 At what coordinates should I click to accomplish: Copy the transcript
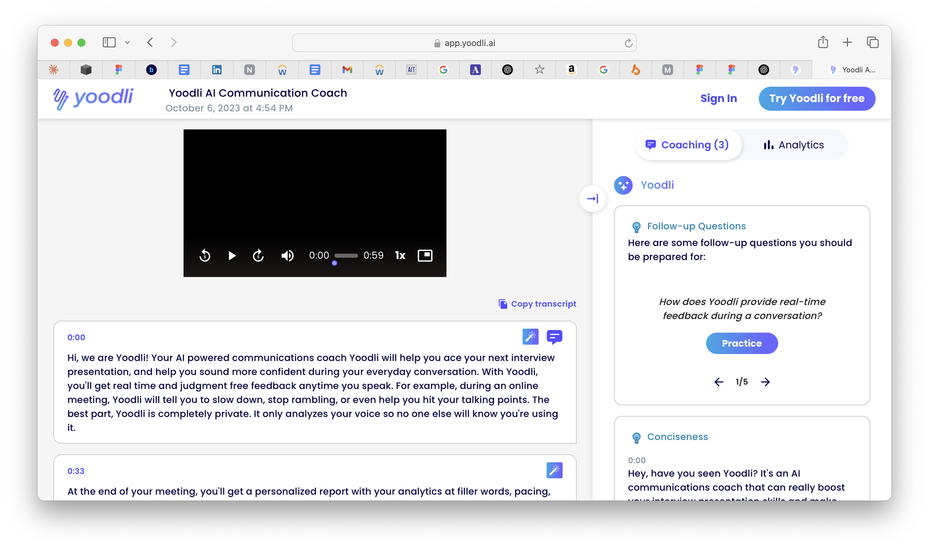[x=537, y=304]
